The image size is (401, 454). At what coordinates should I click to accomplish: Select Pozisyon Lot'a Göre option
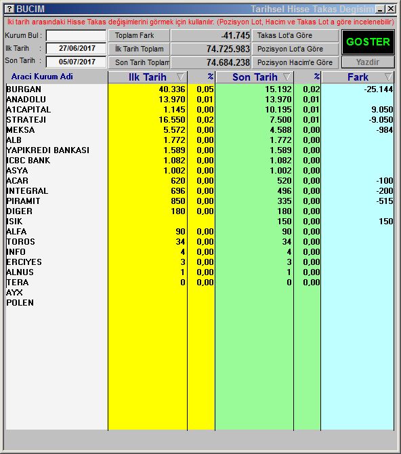pyautogui.click(x=295, y=49)
